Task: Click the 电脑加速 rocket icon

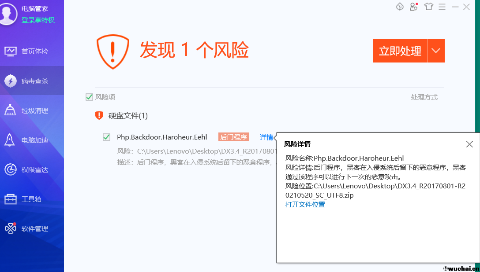Action: point(10,140)
